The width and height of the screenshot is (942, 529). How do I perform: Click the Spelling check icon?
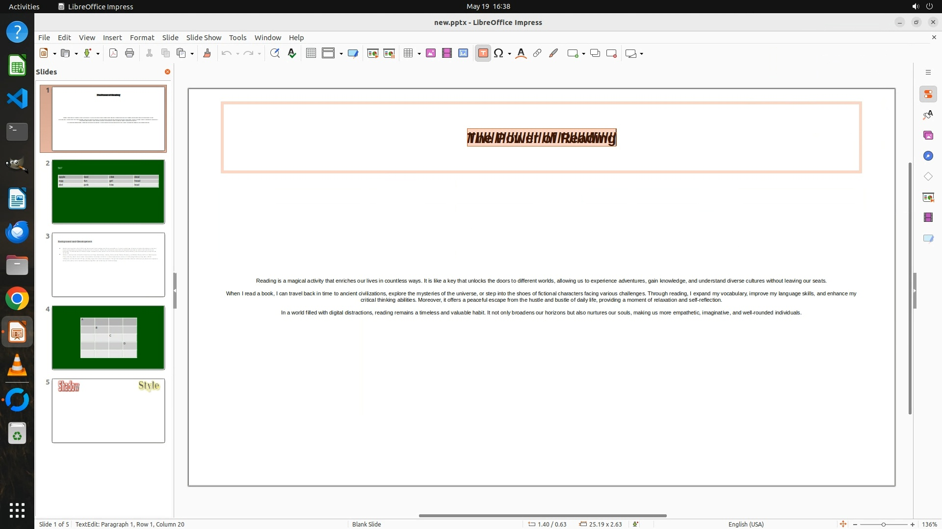[x=292, y=53]
